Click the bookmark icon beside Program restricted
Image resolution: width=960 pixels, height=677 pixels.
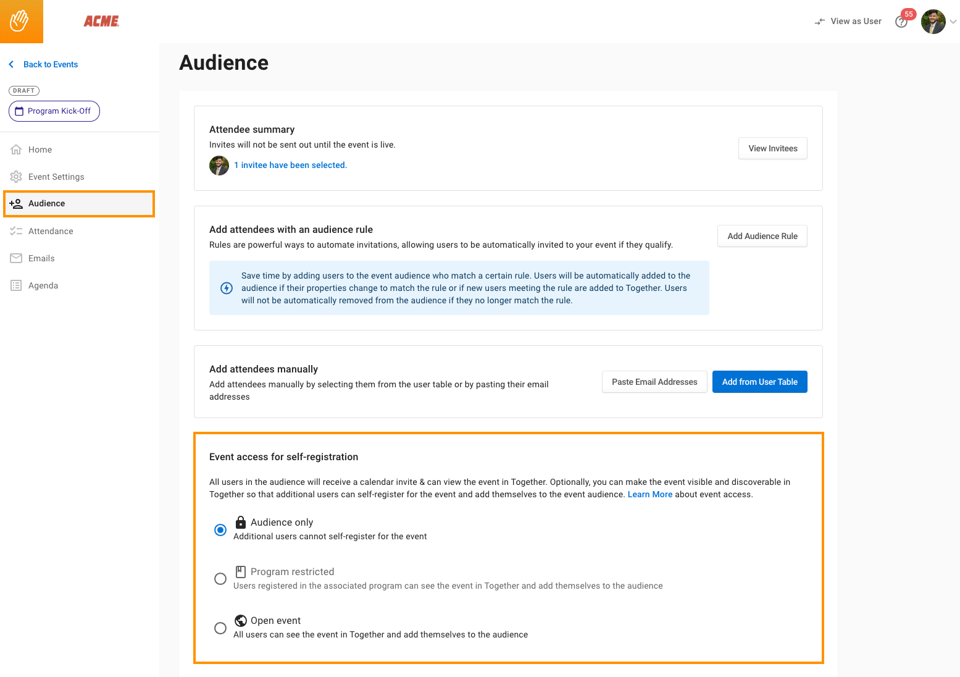point(241,571)
